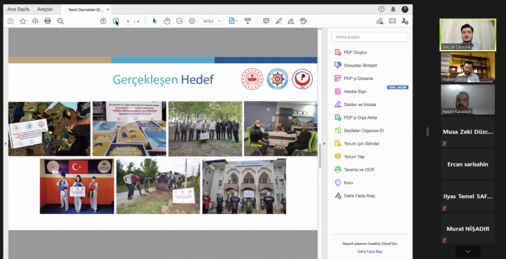The image size is (506, 259).
Task: Click the star bookmark icon
Action: (x=23, y=21)
